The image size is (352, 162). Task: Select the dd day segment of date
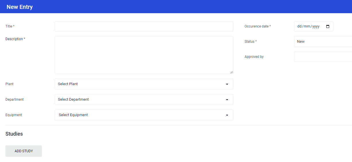click(300, 26)
